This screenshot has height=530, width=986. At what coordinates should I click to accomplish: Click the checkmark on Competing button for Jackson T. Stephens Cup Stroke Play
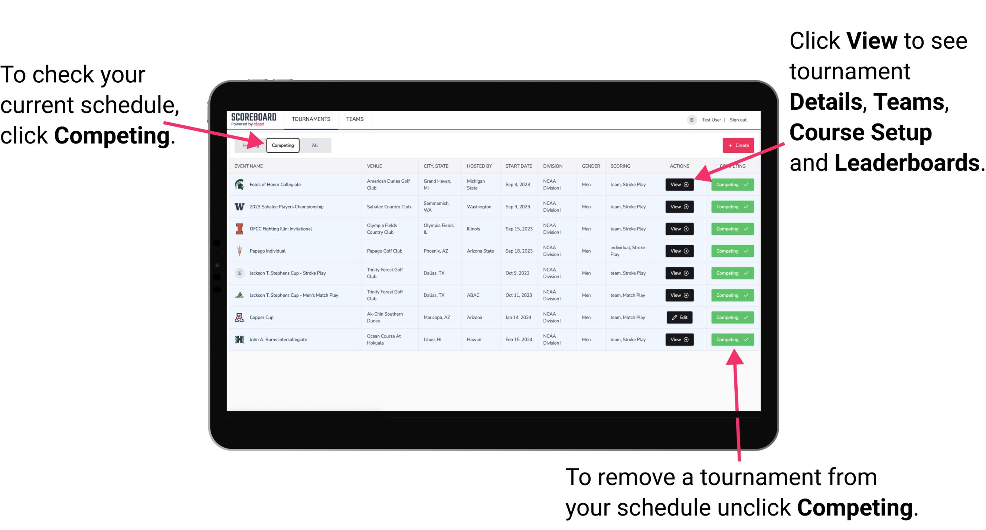(744, 273)
